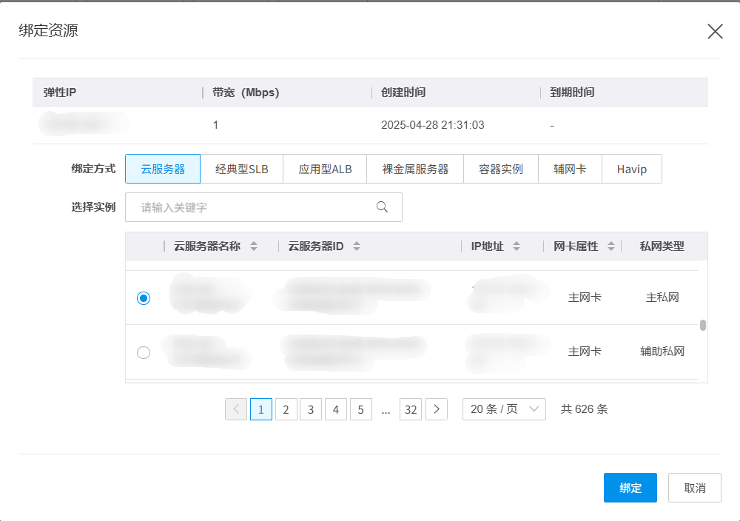This screenshot has width=740, height=521.
Task: Close the 绑定资源 dialog with X
Action: (715, 31)
